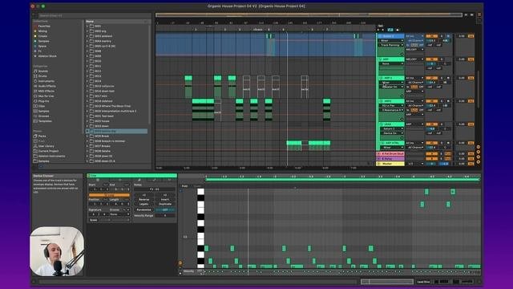The height and width of the screenshot is (289, 513).
Task: Select the Space collection tag
Action: pos(42,47)
